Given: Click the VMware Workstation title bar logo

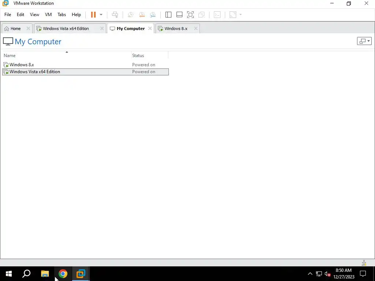Looking at the screenshot, I should click(5, 3).
